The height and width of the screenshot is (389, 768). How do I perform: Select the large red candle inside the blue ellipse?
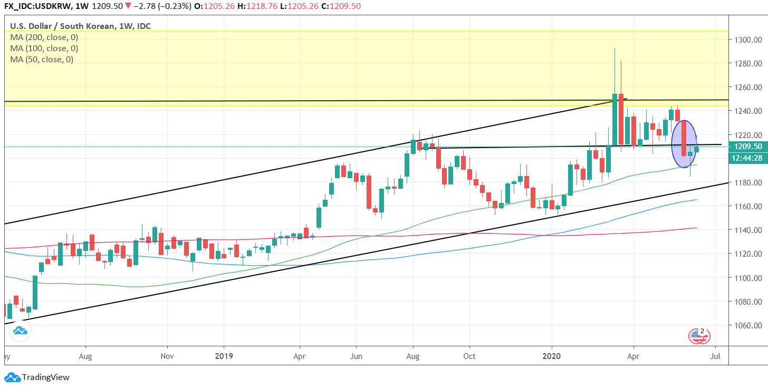click(684, 138)
